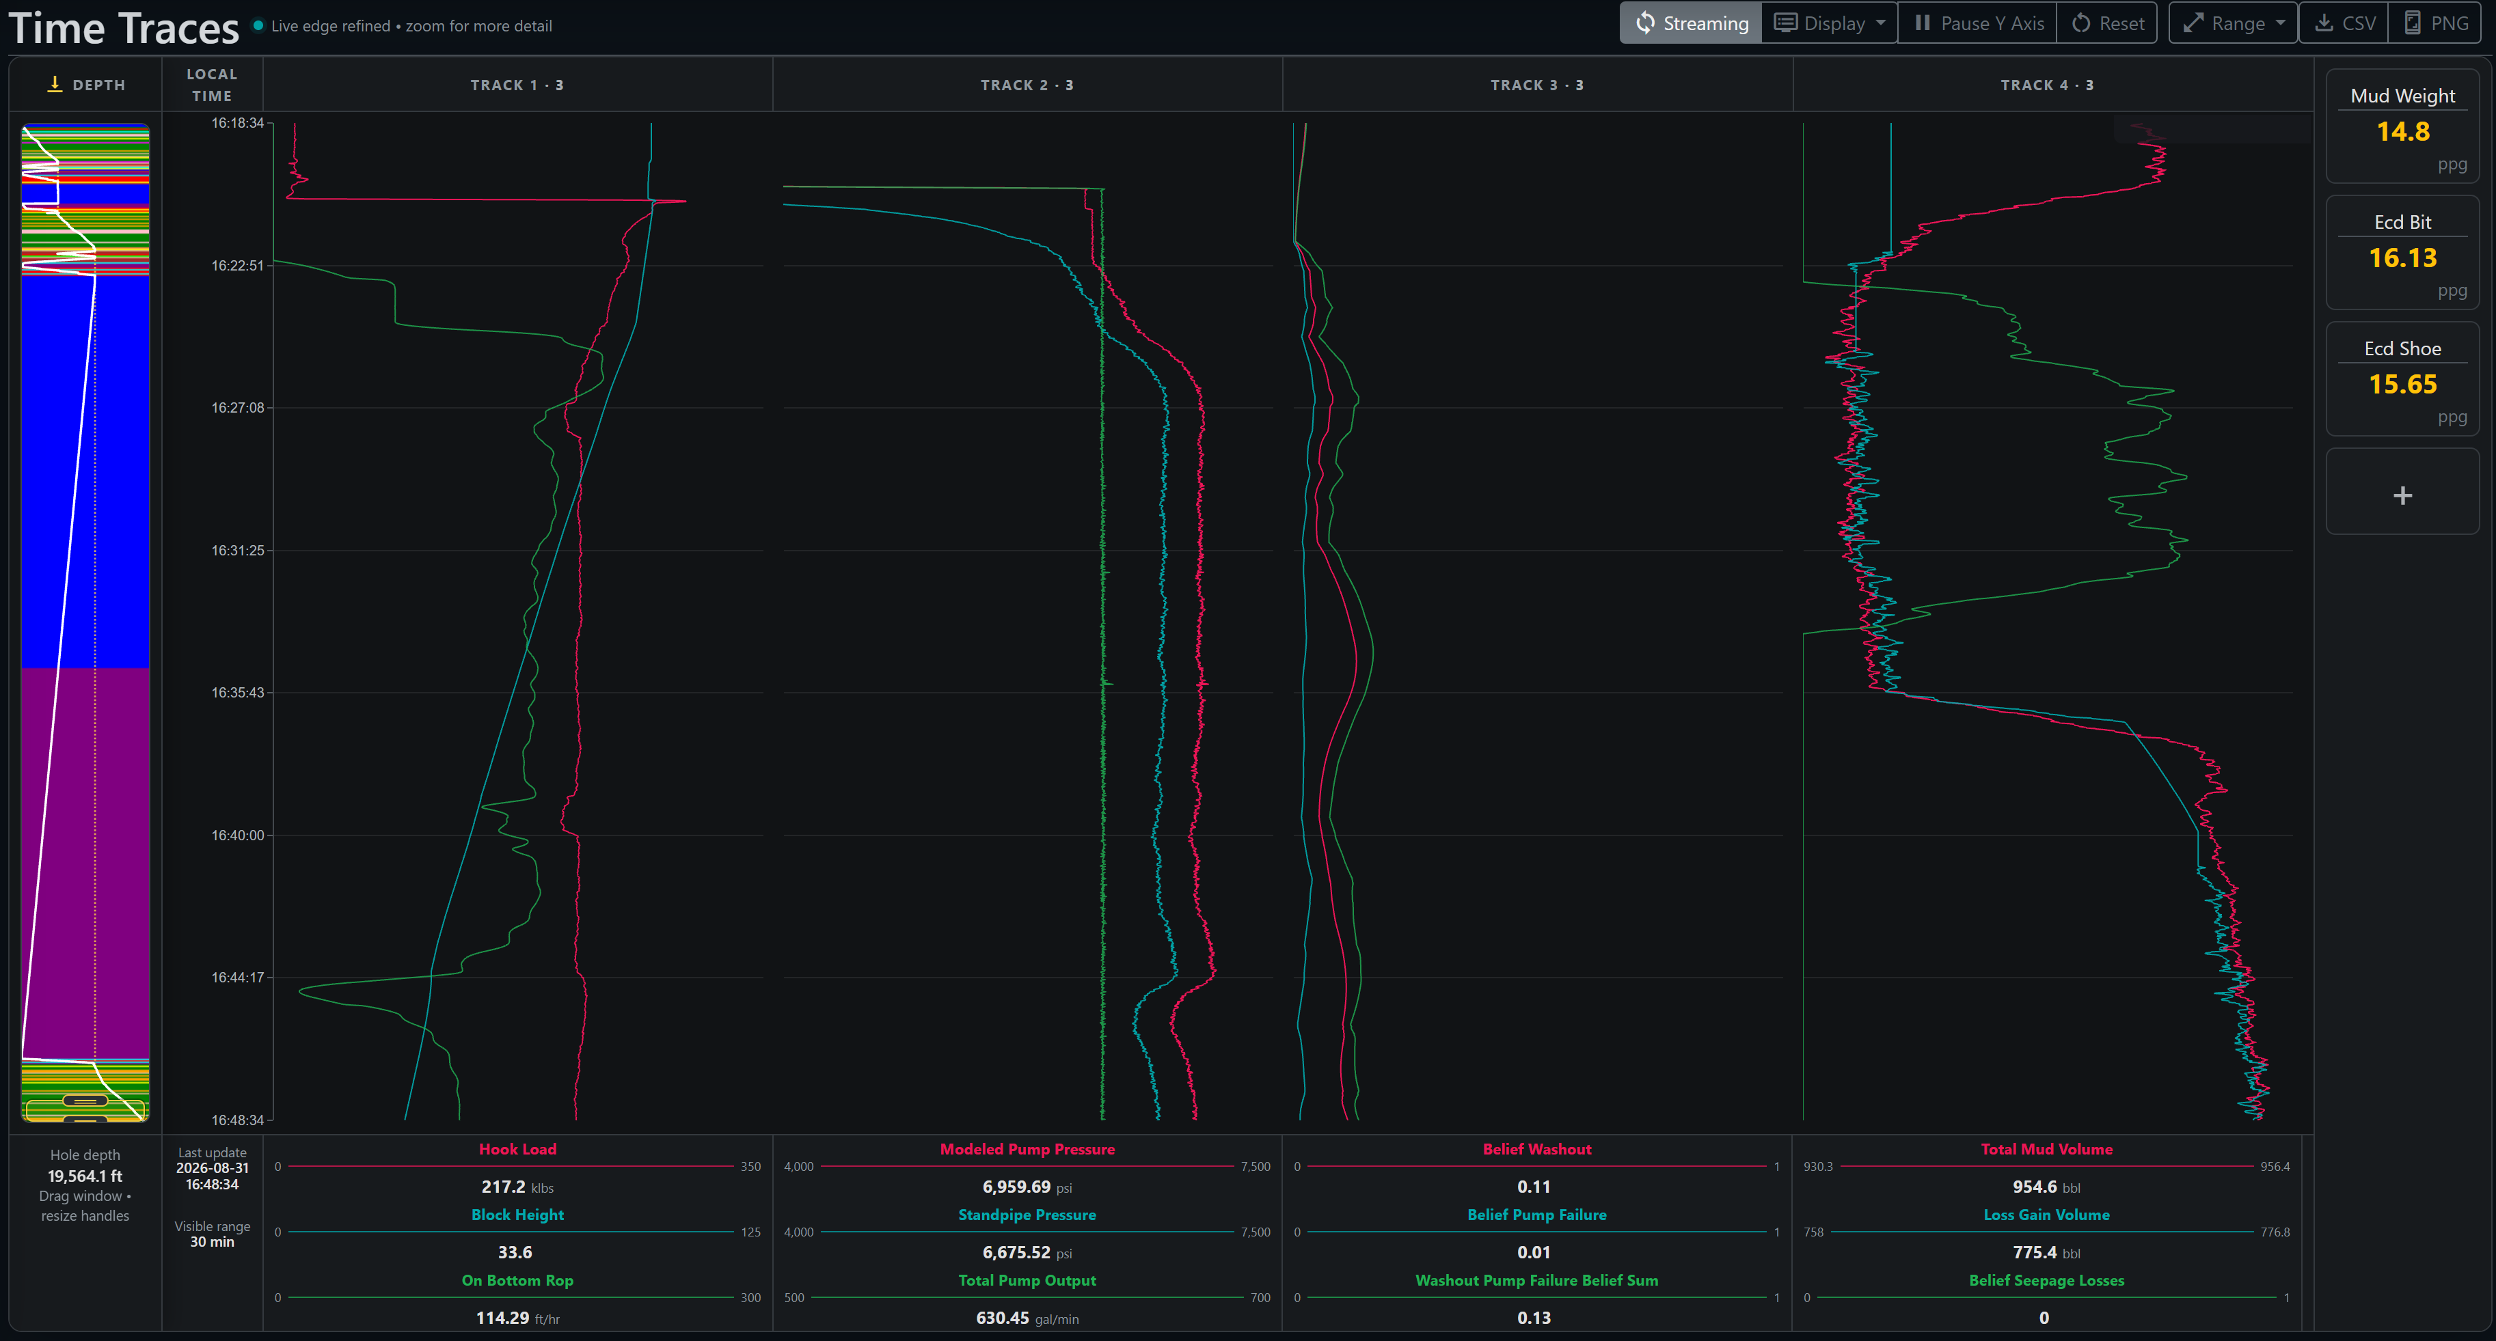Click the Mud Weight value 14.8

(x=2402, y=132)
